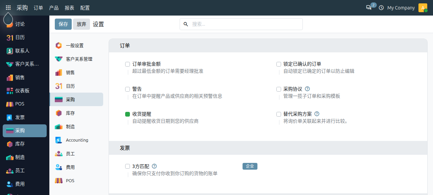Select 费用 settings section

[x=76, y=167]
